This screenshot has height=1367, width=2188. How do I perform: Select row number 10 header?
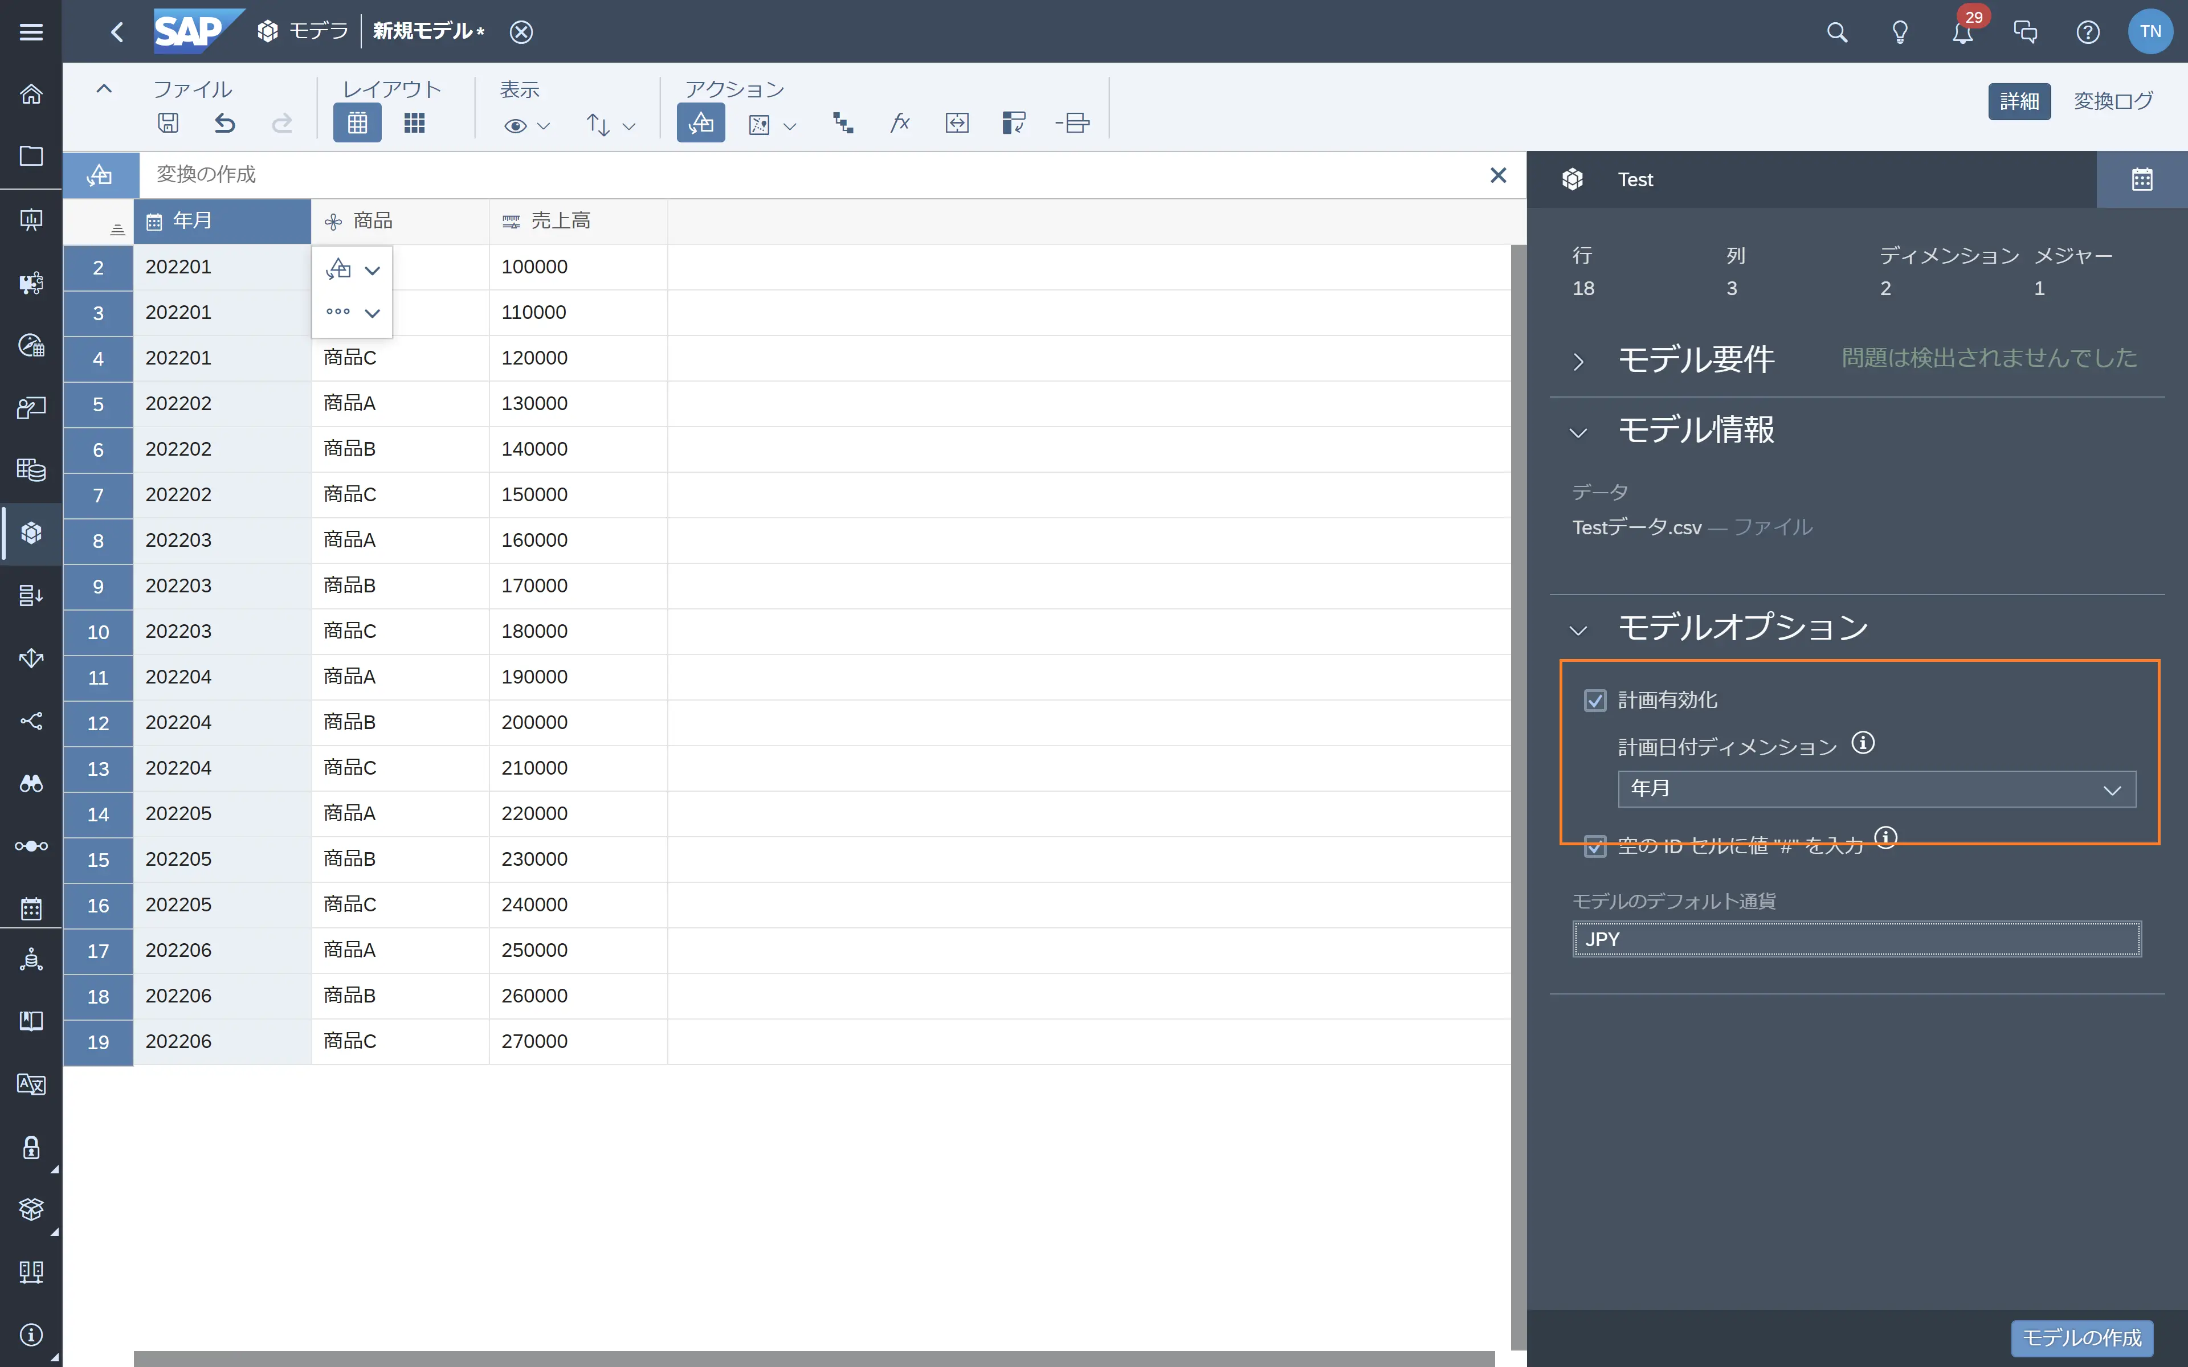(x=97, y=632)
